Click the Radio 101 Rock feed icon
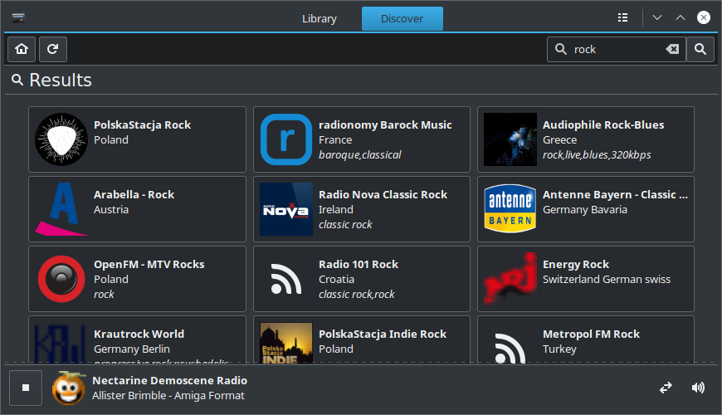Image resolution: width=722 pixels, height=415 pixels. pos(286,279)
